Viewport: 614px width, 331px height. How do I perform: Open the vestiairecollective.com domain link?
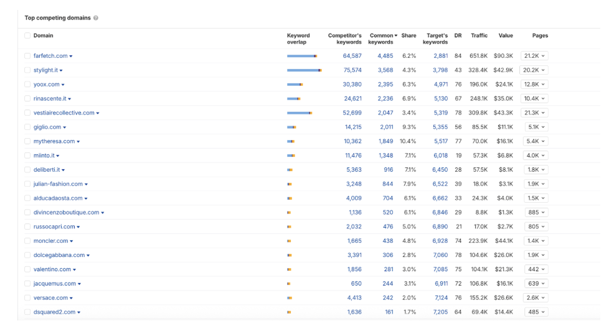[64, 113]
